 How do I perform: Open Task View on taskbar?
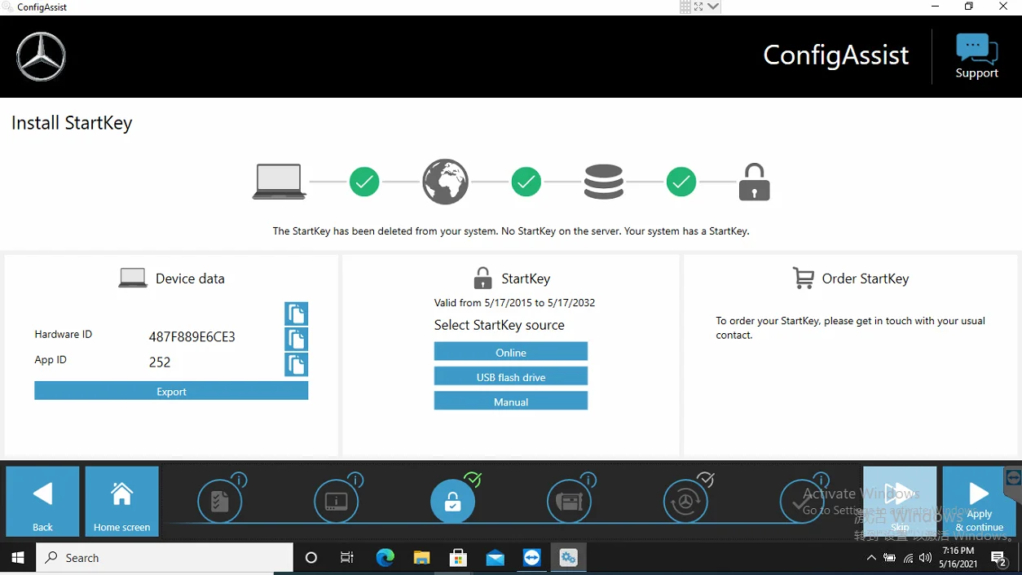347,558
